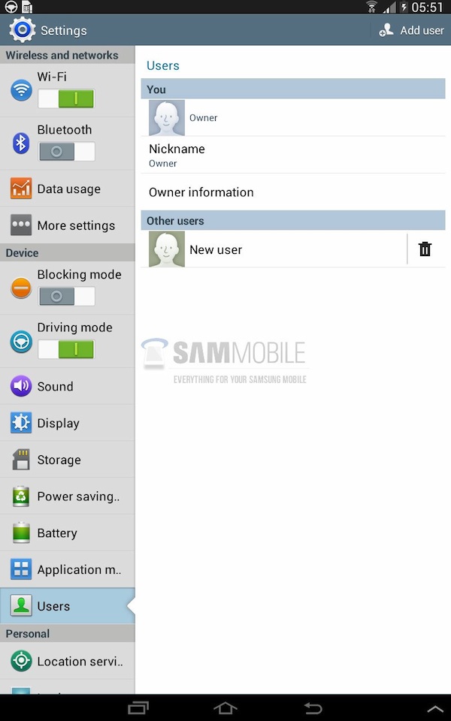Edit the Nickname entry
The height and width of the screenshot is (721, 451).
coord(293,155)
